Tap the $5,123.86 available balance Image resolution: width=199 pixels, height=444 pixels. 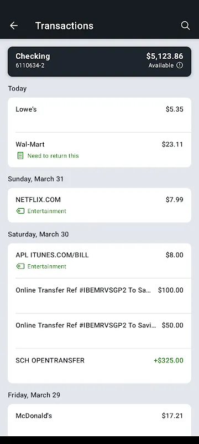point(165,56)
